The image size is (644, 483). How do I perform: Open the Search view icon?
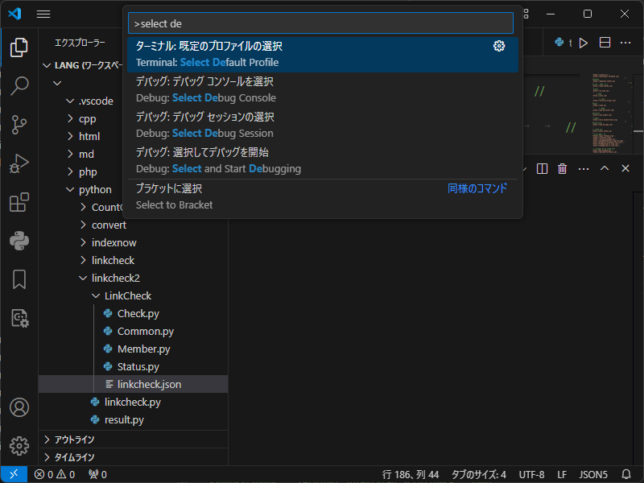tap(19, 86)
